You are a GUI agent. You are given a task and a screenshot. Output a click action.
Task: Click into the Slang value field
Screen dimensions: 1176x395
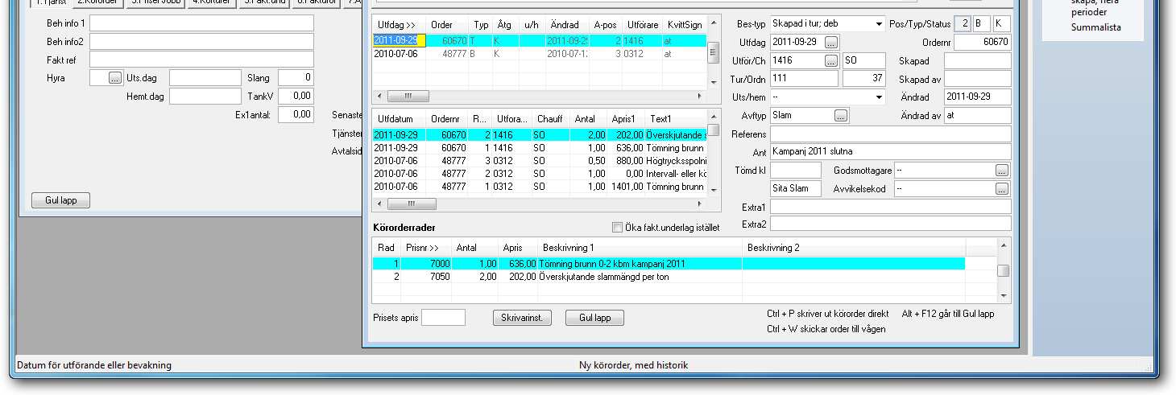pyautogui.click(x=296, y=78)
